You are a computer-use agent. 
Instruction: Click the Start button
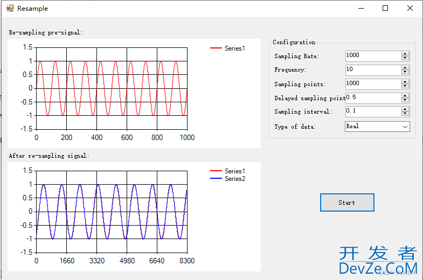(347, 202)
